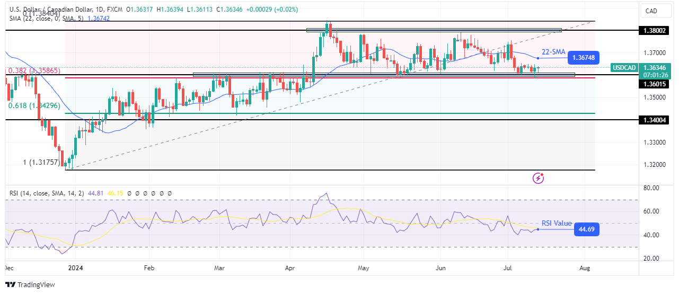Select the USDCAD price scale label
Screen dimensions: 679x294
point(624,68)
